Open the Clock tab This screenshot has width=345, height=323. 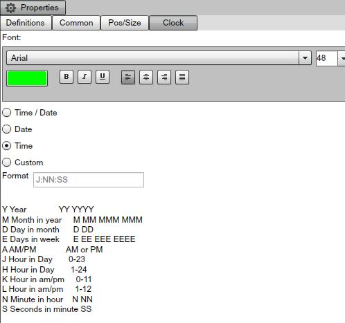tap(173, 23)
